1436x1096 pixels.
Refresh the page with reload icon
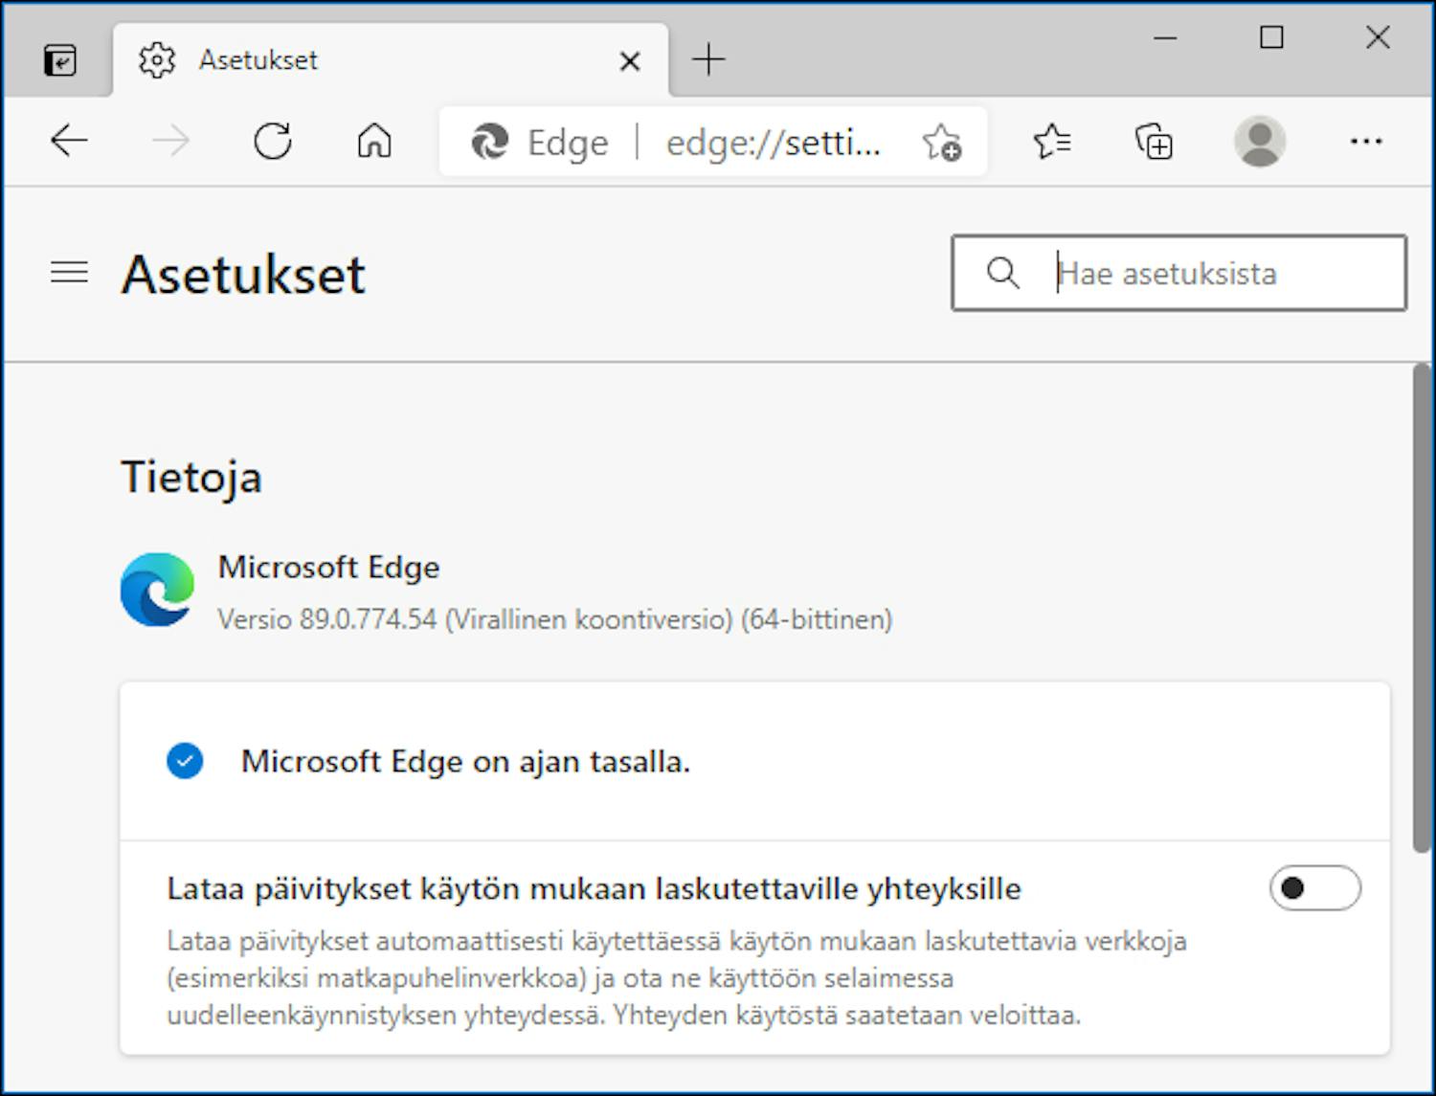coord(272,140)
